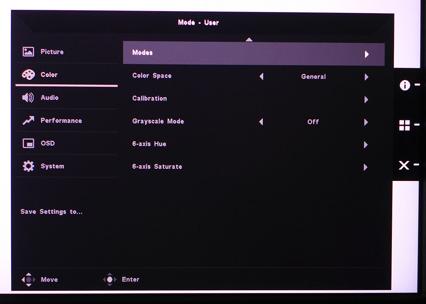Select the Grayscale Mode label
The image size is (426, 304).
158,121
